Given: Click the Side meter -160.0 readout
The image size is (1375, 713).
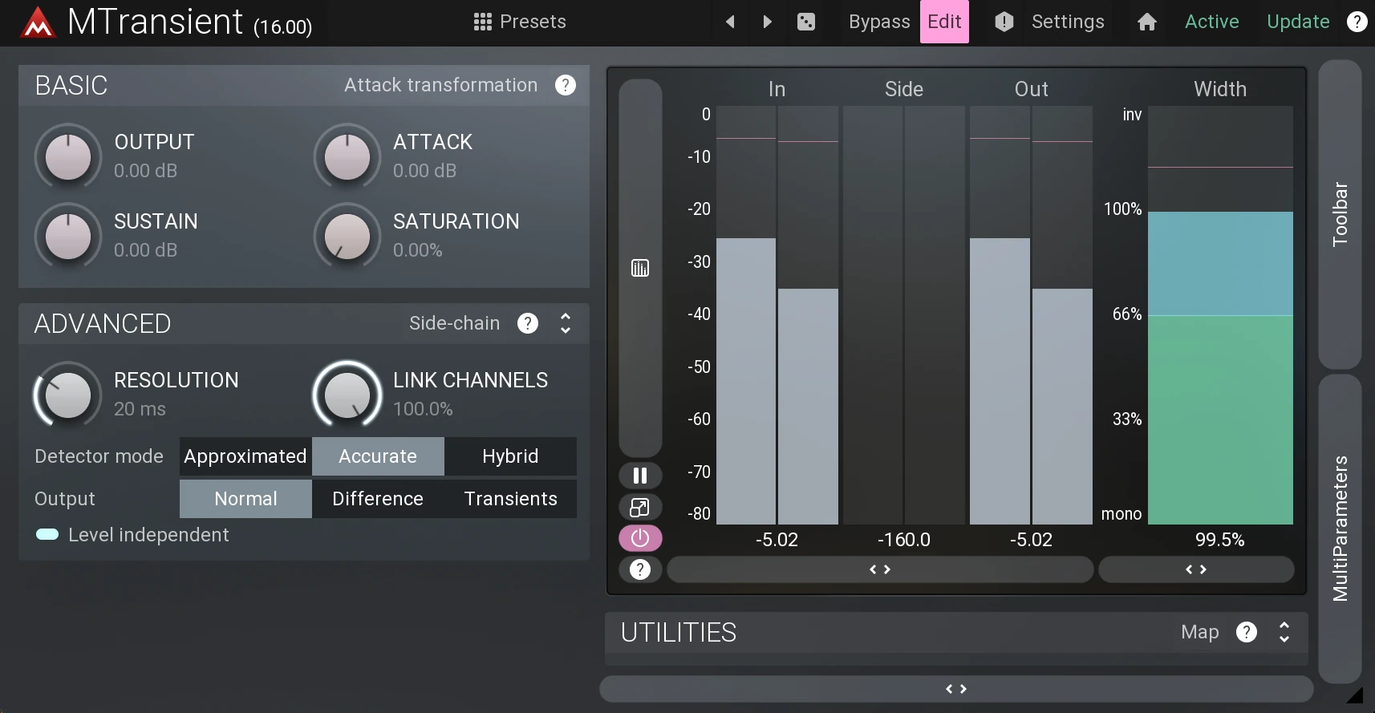Looking at the screenshot, I should (903, 540).
